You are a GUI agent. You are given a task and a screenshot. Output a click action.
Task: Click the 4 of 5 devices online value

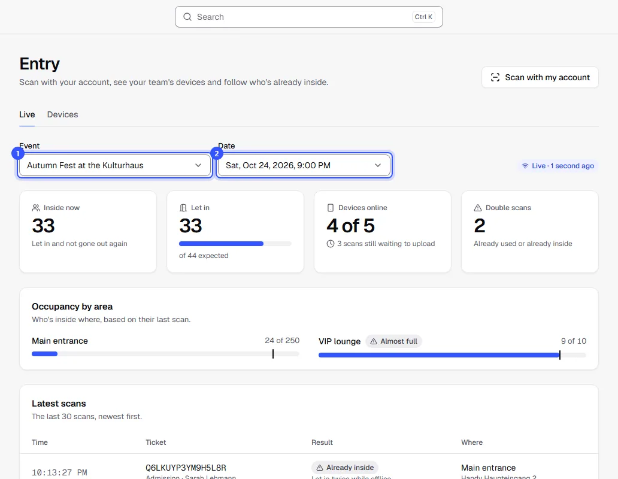tap(351, 226)
